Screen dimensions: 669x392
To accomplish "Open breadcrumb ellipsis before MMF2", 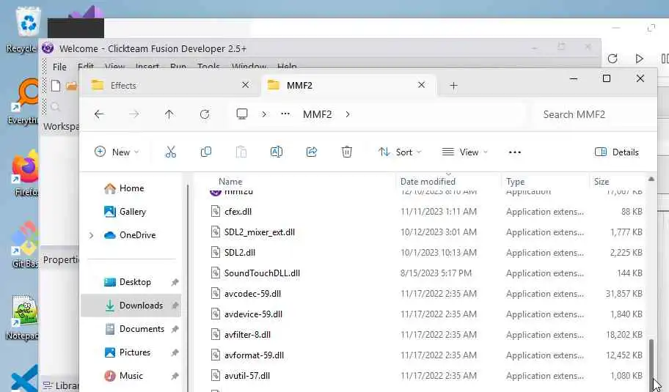I will coord(285,114).
